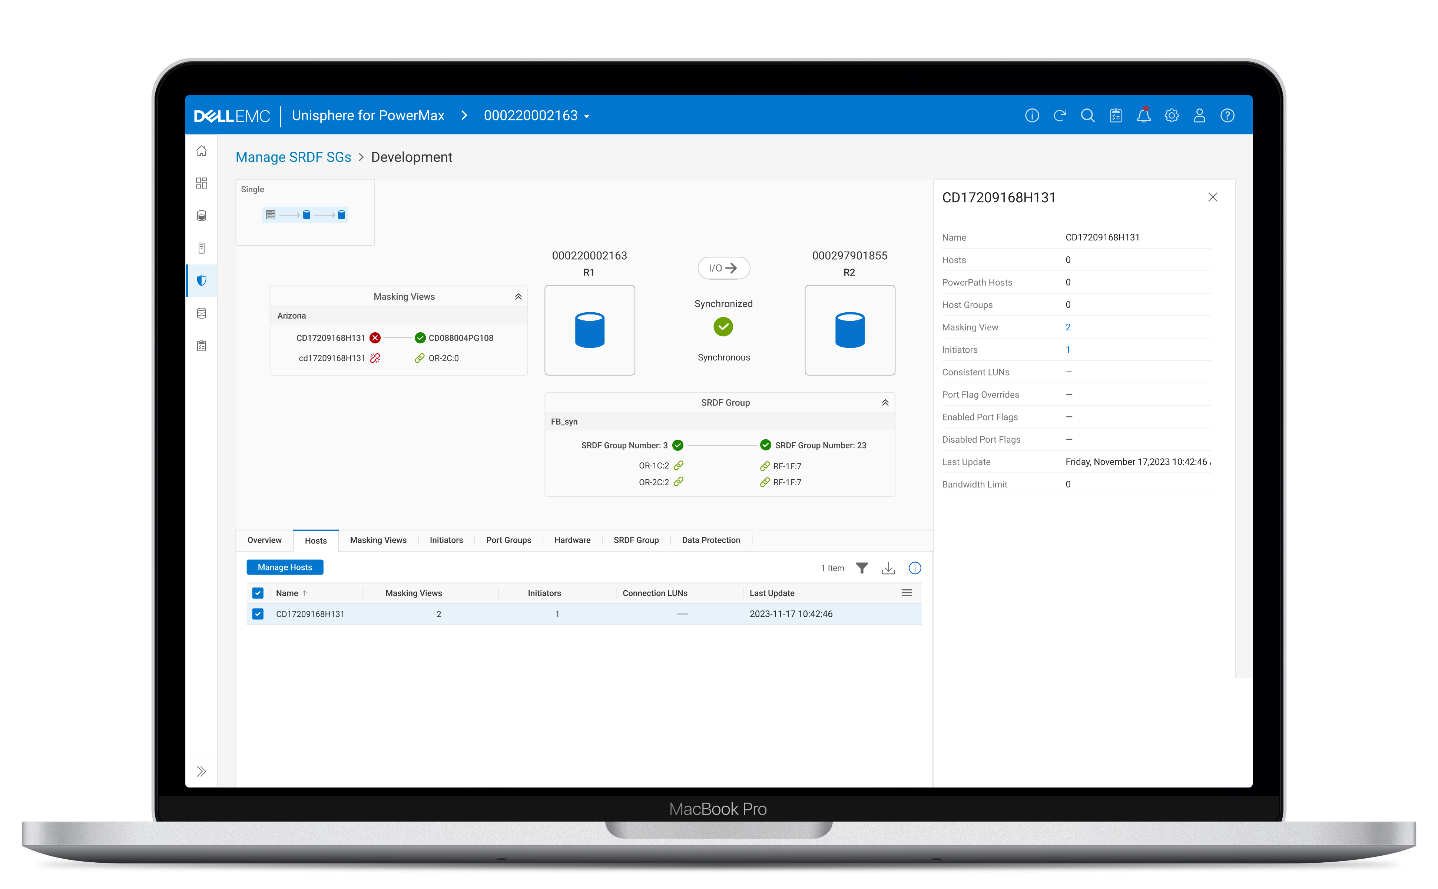
Task: Switch to the Hardware tab
Action: pos(572,540)
